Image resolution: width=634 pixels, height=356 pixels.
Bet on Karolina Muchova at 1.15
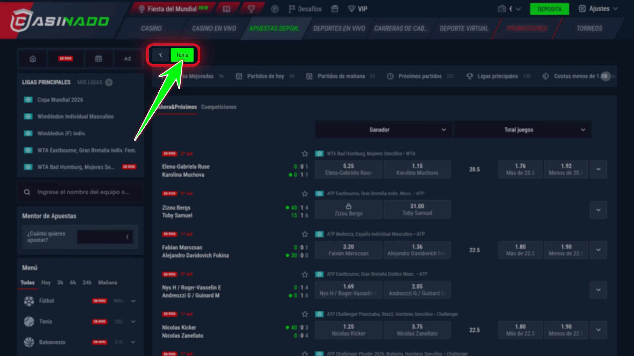(x=417, y=169)
